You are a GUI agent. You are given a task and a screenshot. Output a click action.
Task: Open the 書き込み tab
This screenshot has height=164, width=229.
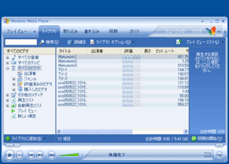pos(92,31)
